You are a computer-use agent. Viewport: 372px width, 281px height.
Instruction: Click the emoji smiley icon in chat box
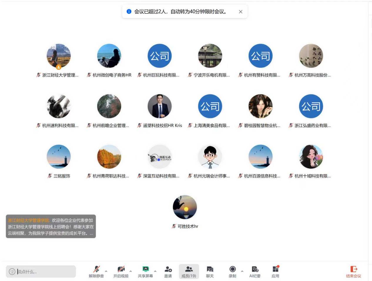pos(12,272)
